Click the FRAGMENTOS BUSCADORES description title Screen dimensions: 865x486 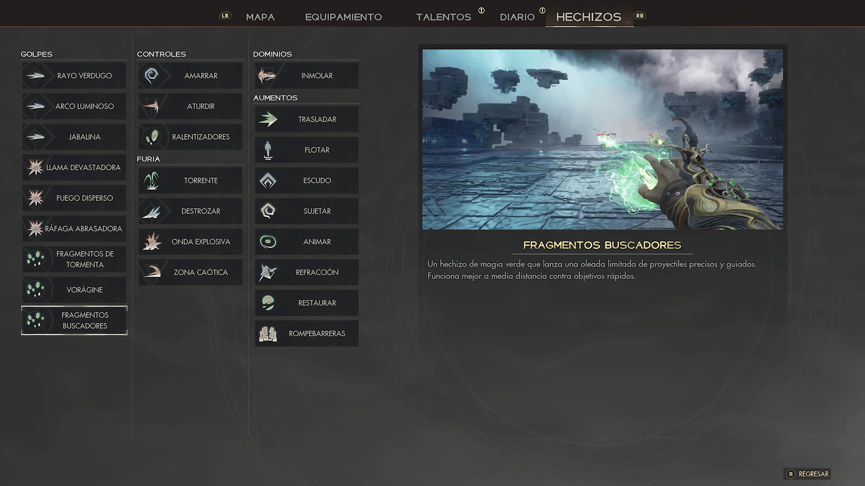tap(602, 245)
